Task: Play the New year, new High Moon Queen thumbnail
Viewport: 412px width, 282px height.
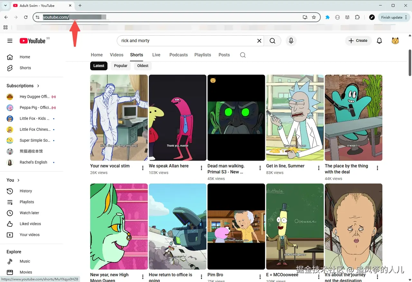Action: [x=119, y=226]
